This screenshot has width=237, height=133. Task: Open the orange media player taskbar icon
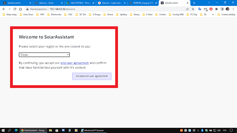(x=76, y=130)
